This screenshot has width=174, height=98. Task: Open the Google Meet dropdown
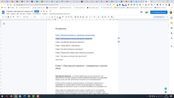coord(147,12)
